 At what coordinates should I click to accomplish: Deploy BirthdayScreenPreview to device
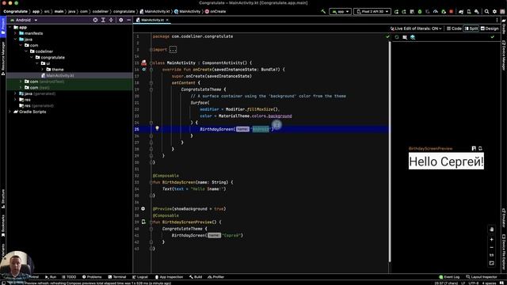tap(480, 149)
